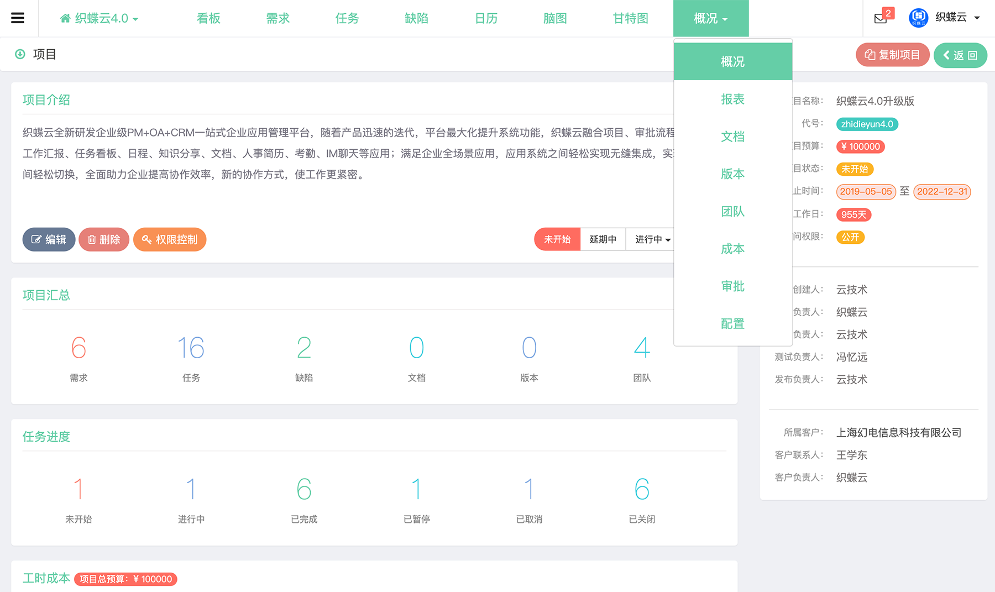Viewport: 995px width, 592px height.
Task: Open the 需求 summary count 6
Action: [x=78, y=348]
